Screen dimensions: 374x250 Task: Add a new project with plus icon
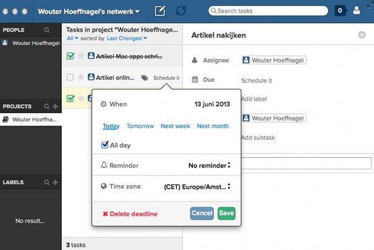[55, 106]
